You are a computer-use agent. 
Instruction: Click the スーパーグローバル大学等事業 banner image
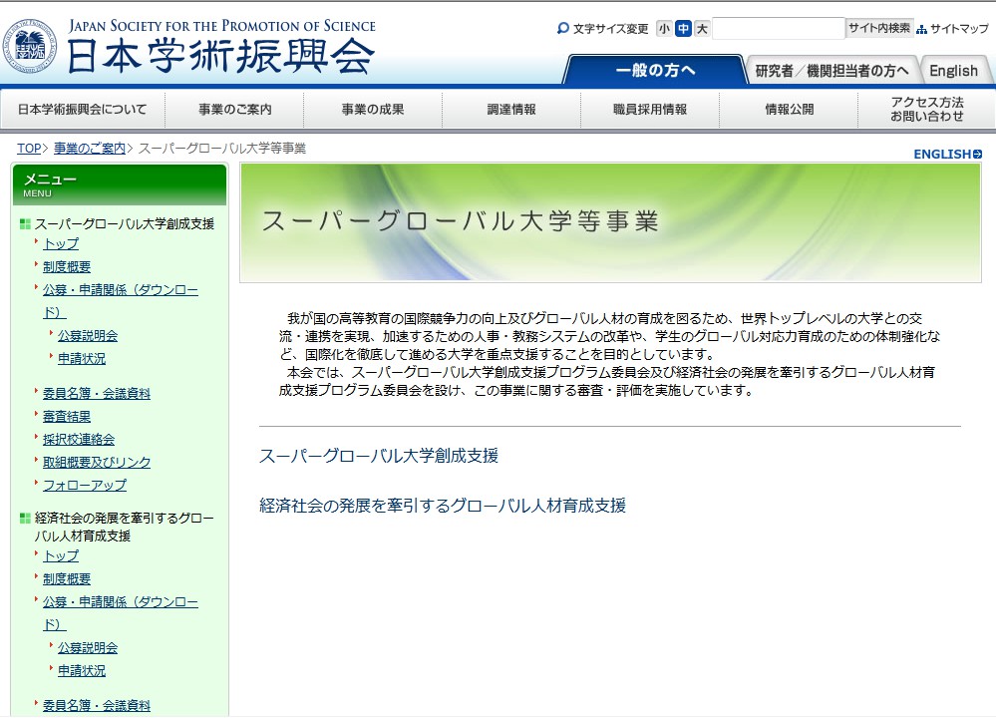tap(610, 222)
